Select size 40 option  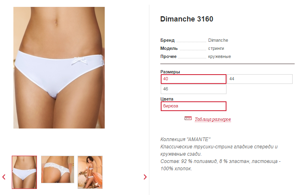point(194,79)
